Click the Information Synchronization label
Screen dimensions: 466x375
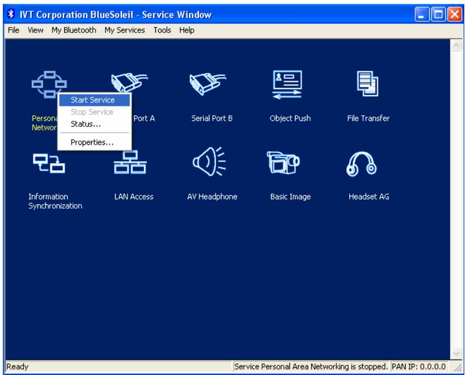coord(55,201)
